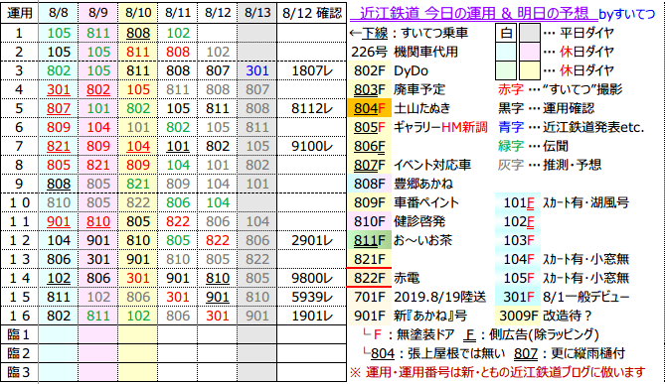Click the 9800レ confirmation cell
The image size is (665, 384).
(312, 278)
